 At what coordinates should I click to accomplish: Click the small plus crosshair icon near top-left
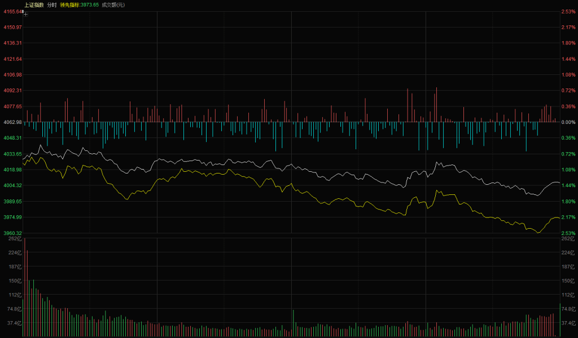(25, 14)
